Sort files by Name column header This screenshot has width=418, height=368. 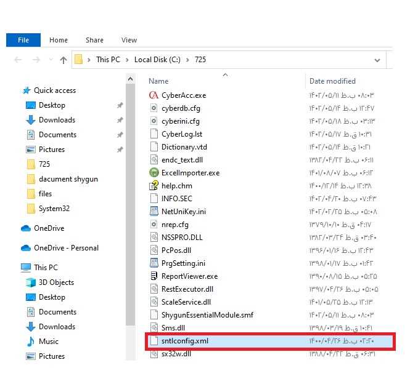pos(158,81)
